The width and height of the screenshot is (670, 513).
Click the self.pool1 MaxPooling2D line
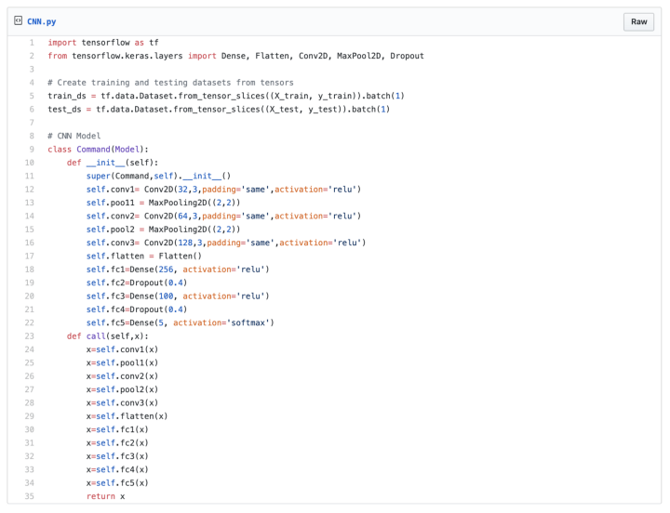163,203
